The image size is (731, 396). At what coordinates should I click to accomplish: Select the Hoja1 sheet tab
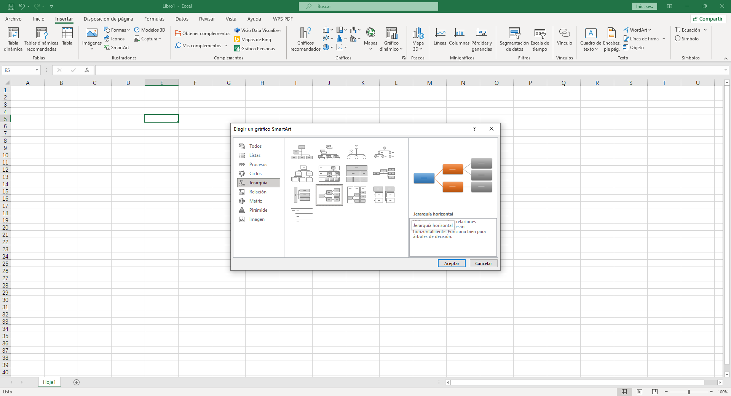49,382
